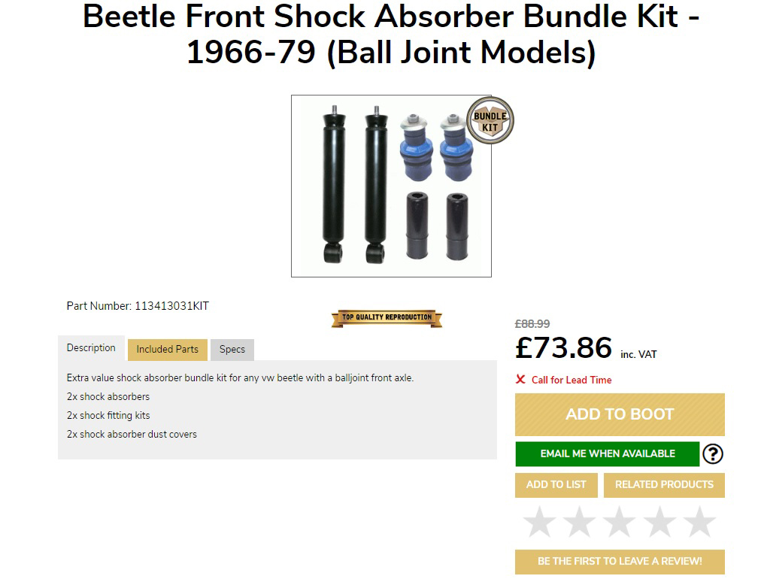The height and width of the screenshot is (582, 761).
Task: Open the Specs tab
Action: pos(232,350)
